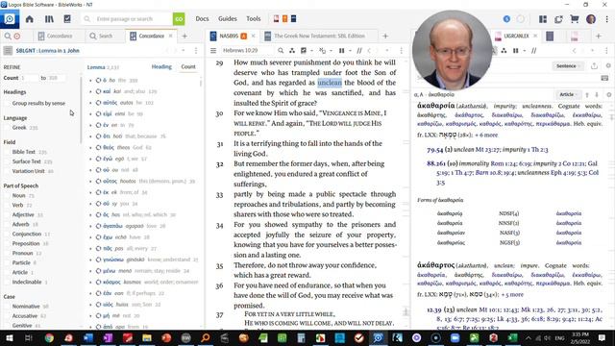Viewport: 615px width, 346px height.
Task: Add a new tab in the lexicon panel
Action: pyautogui.click(x=598, y=36)
